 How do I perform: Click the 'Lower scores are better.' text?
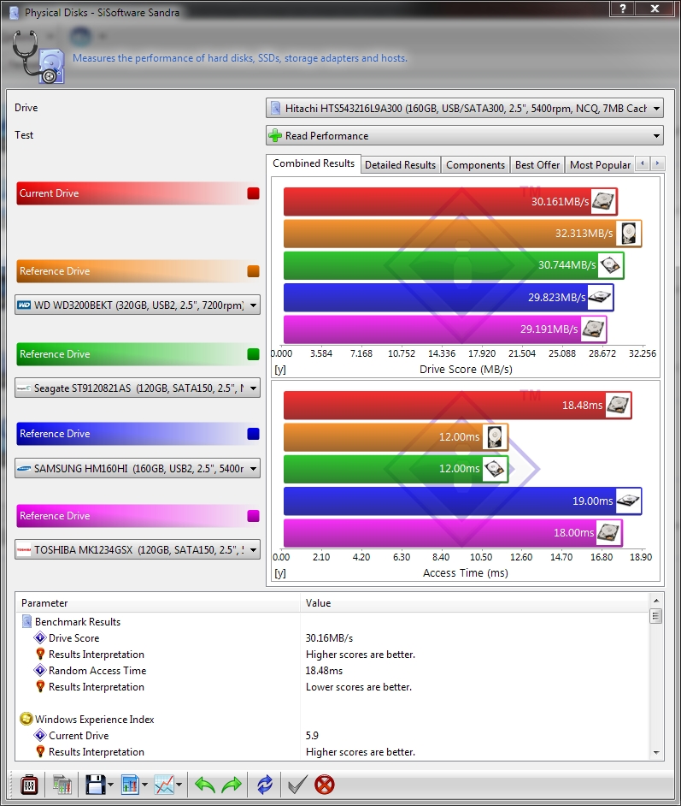pos(359,687)
